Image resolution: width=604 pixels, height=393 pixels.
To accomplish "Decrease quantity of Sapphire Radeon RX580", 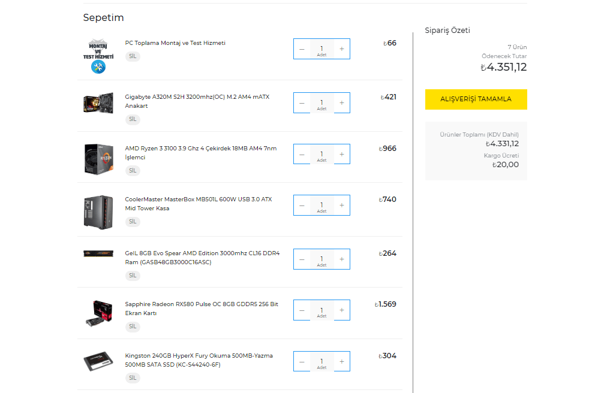I will (302, 310).
